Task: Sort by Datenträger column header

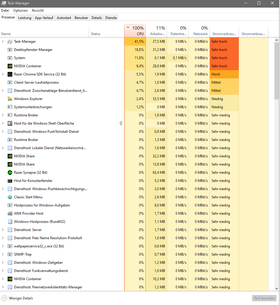Action: coord(178,31)
